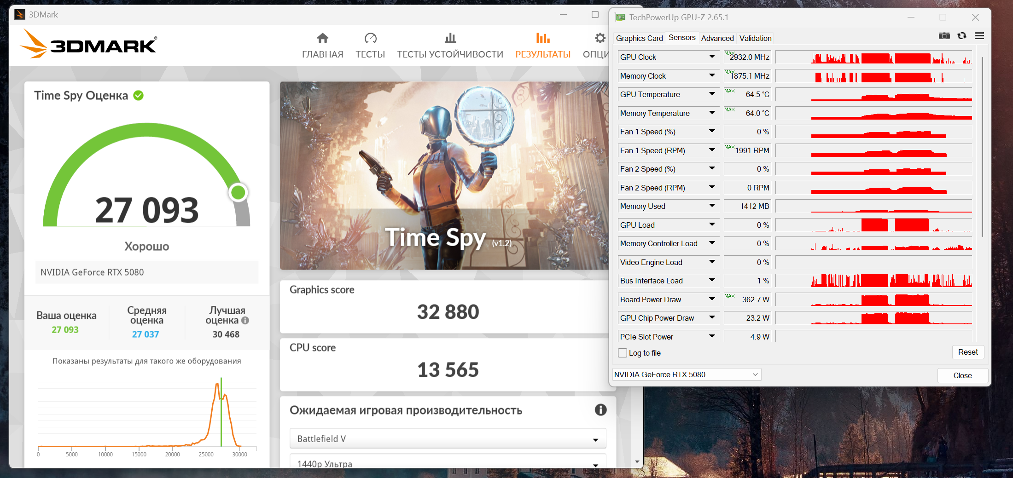Image resolution: width=1013 pixels, height=478 pixels.
Task: Switch to the Graphics Card tab
Action: pos(639,38)
